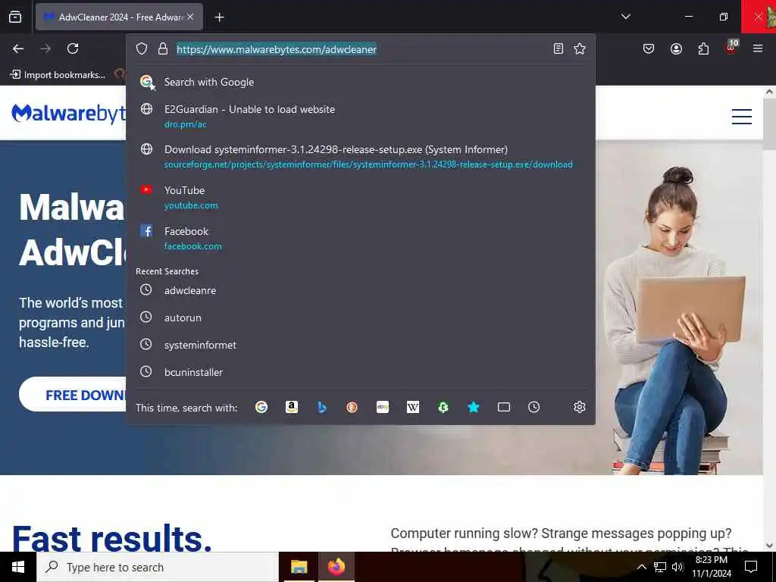This screenshot has height=582, width=776.
Task: Open E2Guardian unable to load suggestion
Action: (x=360, y=116)
